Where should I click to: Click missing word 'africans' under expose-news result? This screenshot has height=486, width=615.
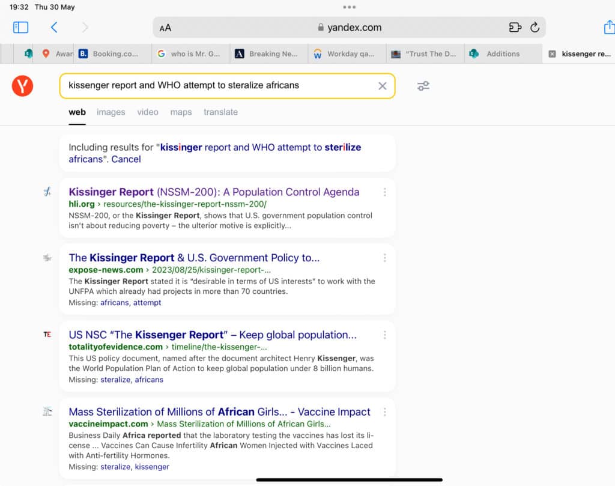[115, 302]
